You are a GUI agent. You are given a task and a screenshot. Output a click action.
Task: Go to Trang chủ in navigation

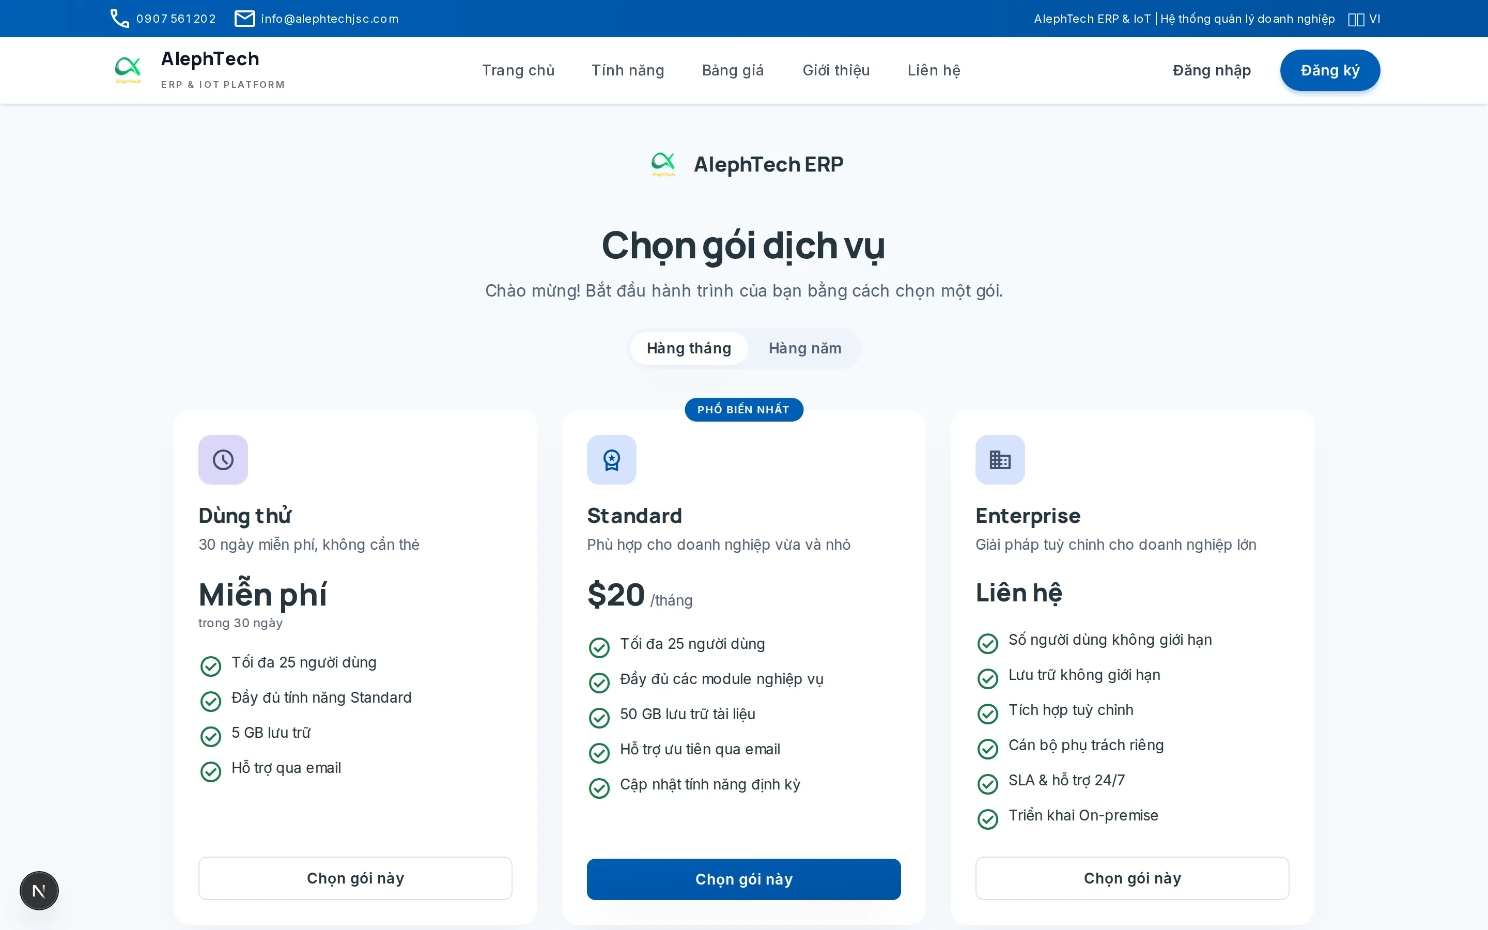coord(518,70)
